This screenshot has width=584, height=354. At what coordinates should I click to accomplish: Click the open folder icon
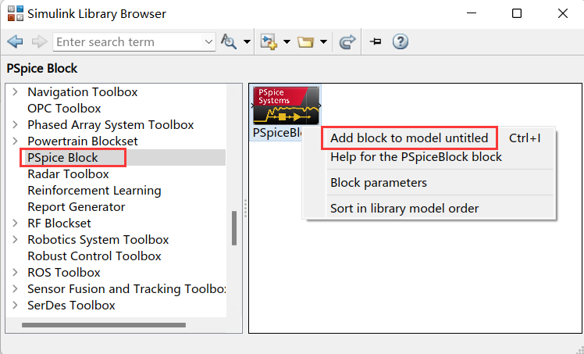(305, 41)
